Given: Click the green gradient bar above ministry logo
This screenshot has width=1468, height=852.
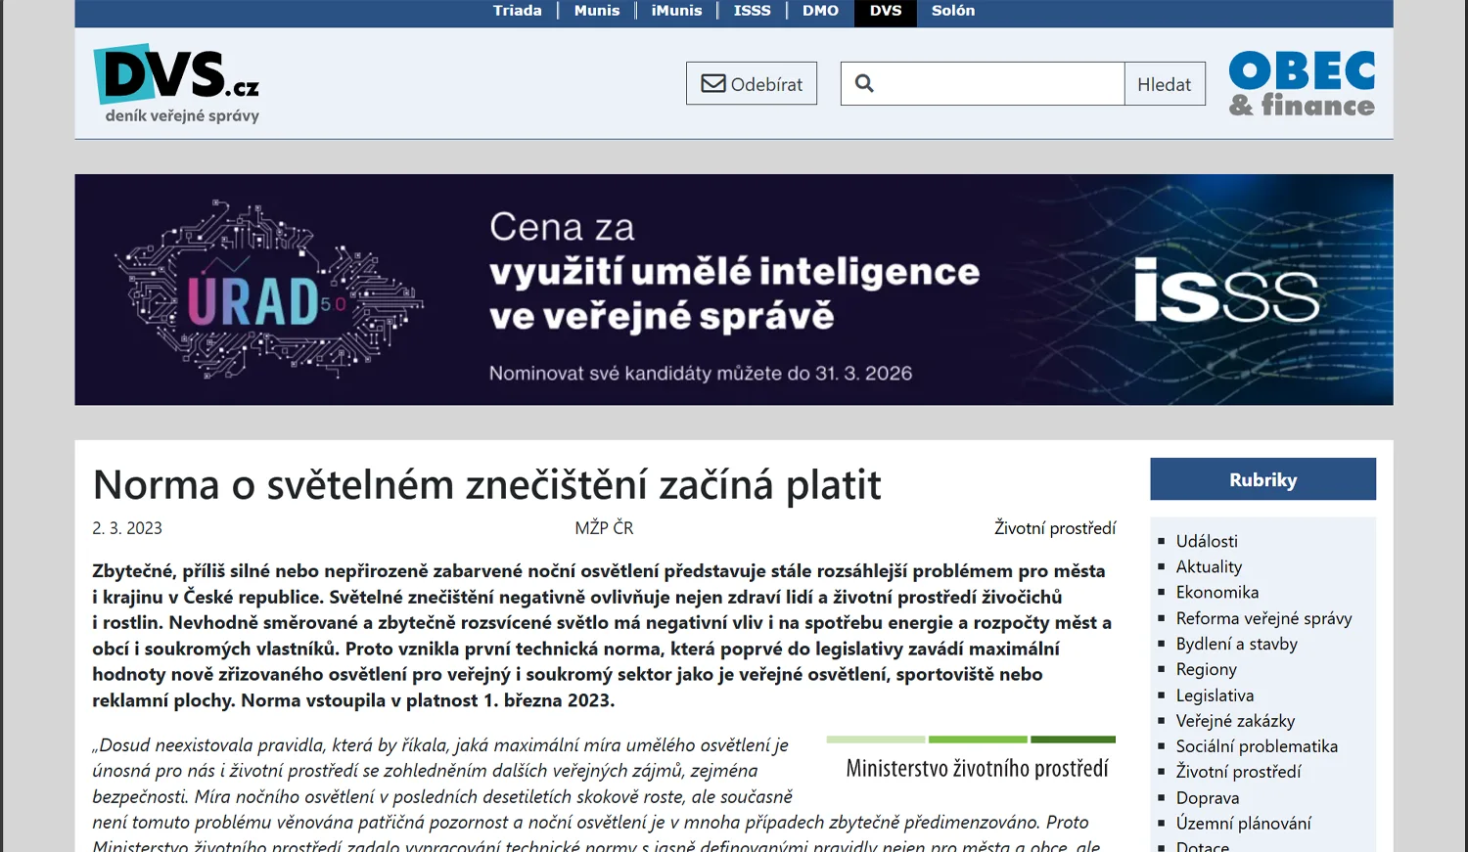Looking at the screenshot, I should tap(970, 740).
